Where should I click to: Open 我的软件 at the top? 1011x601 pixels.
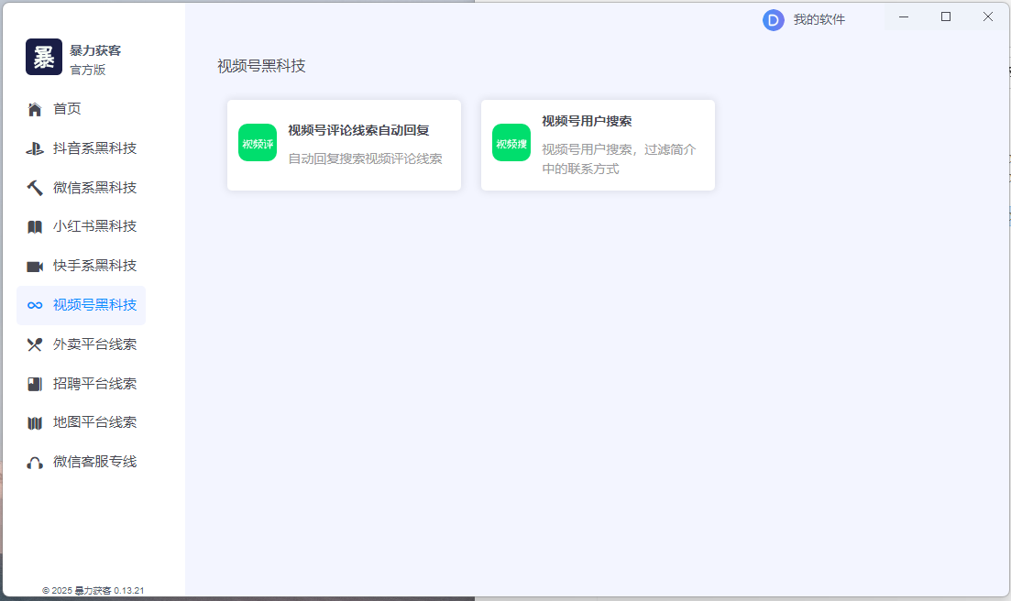tap(819, 19)
